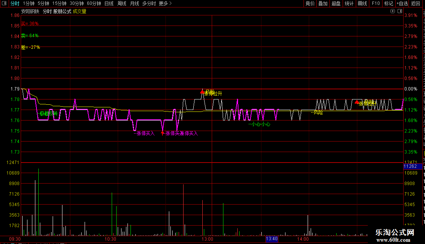Click the red 涨停拉升 arrow near 13:00
Screen dimensions: 425x244
(202, 92)
